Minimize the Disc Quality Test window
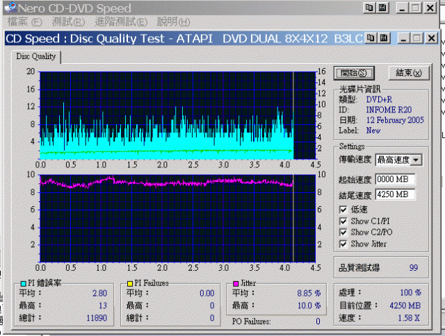 point(403,38)
